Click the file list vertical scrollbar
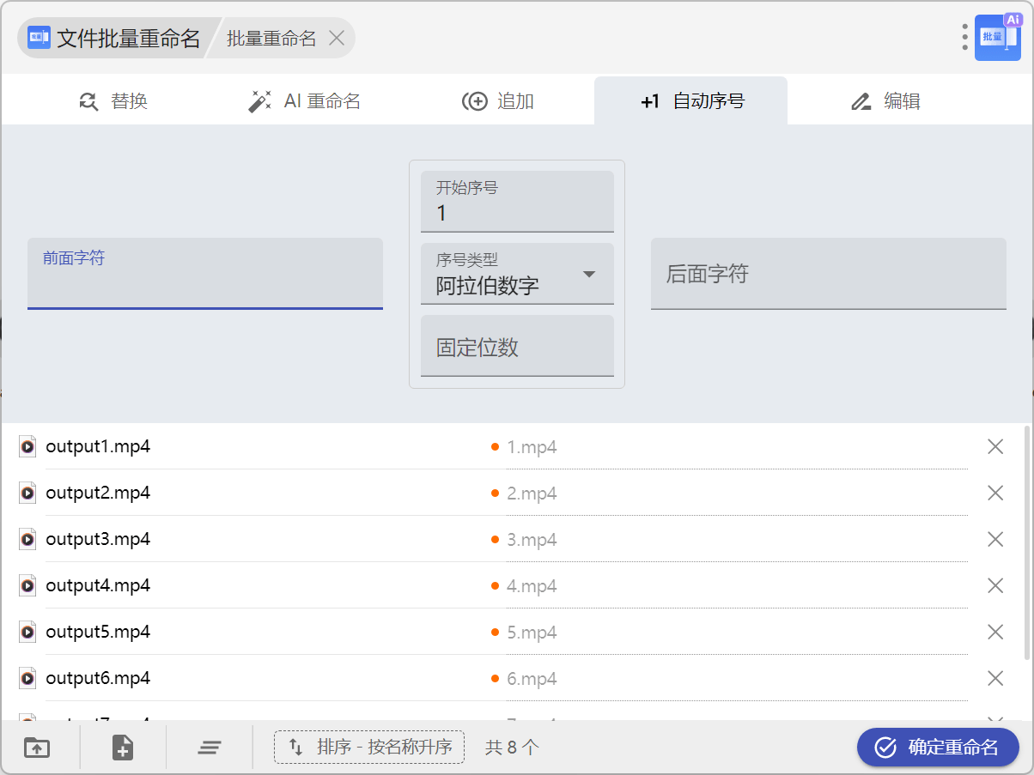The image size is (1034, 775). pos(1027,542)
